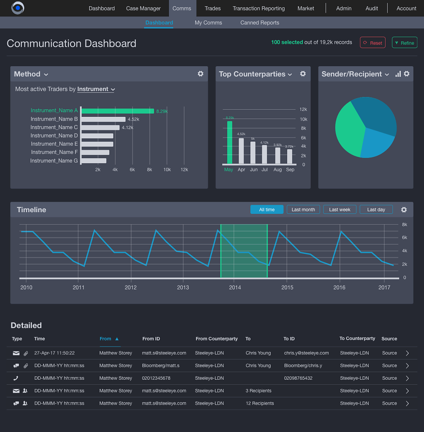Click the green selected timeline range
This screenshot has height=432, width=424.
point(244,251)
